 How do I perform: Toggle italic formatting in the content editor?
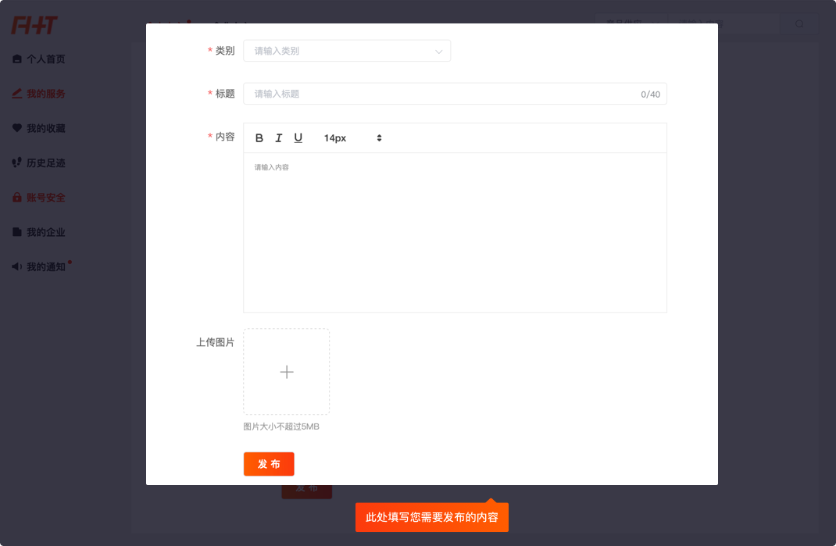[x=279, y=138]
